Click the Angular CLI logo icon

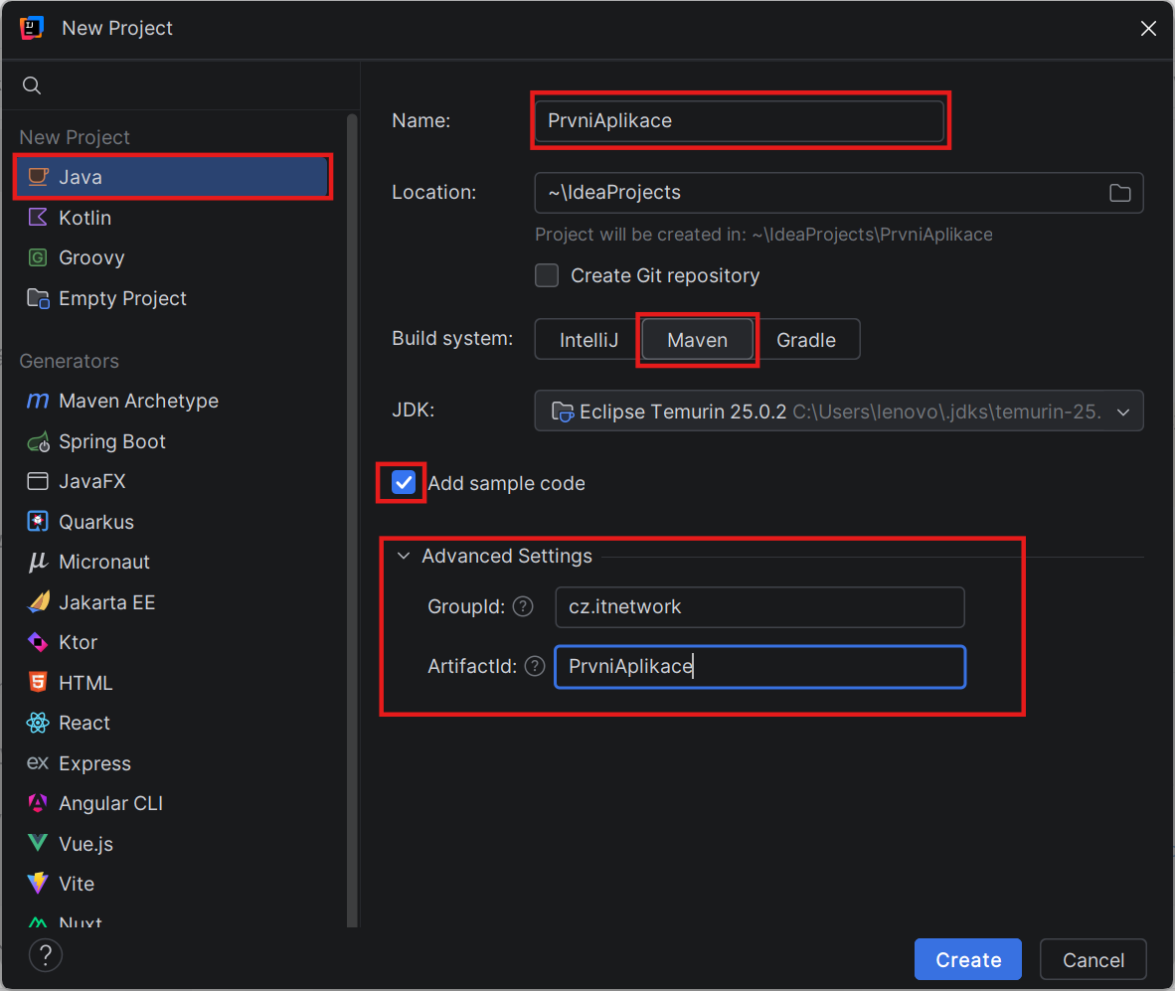coord(38,803)
